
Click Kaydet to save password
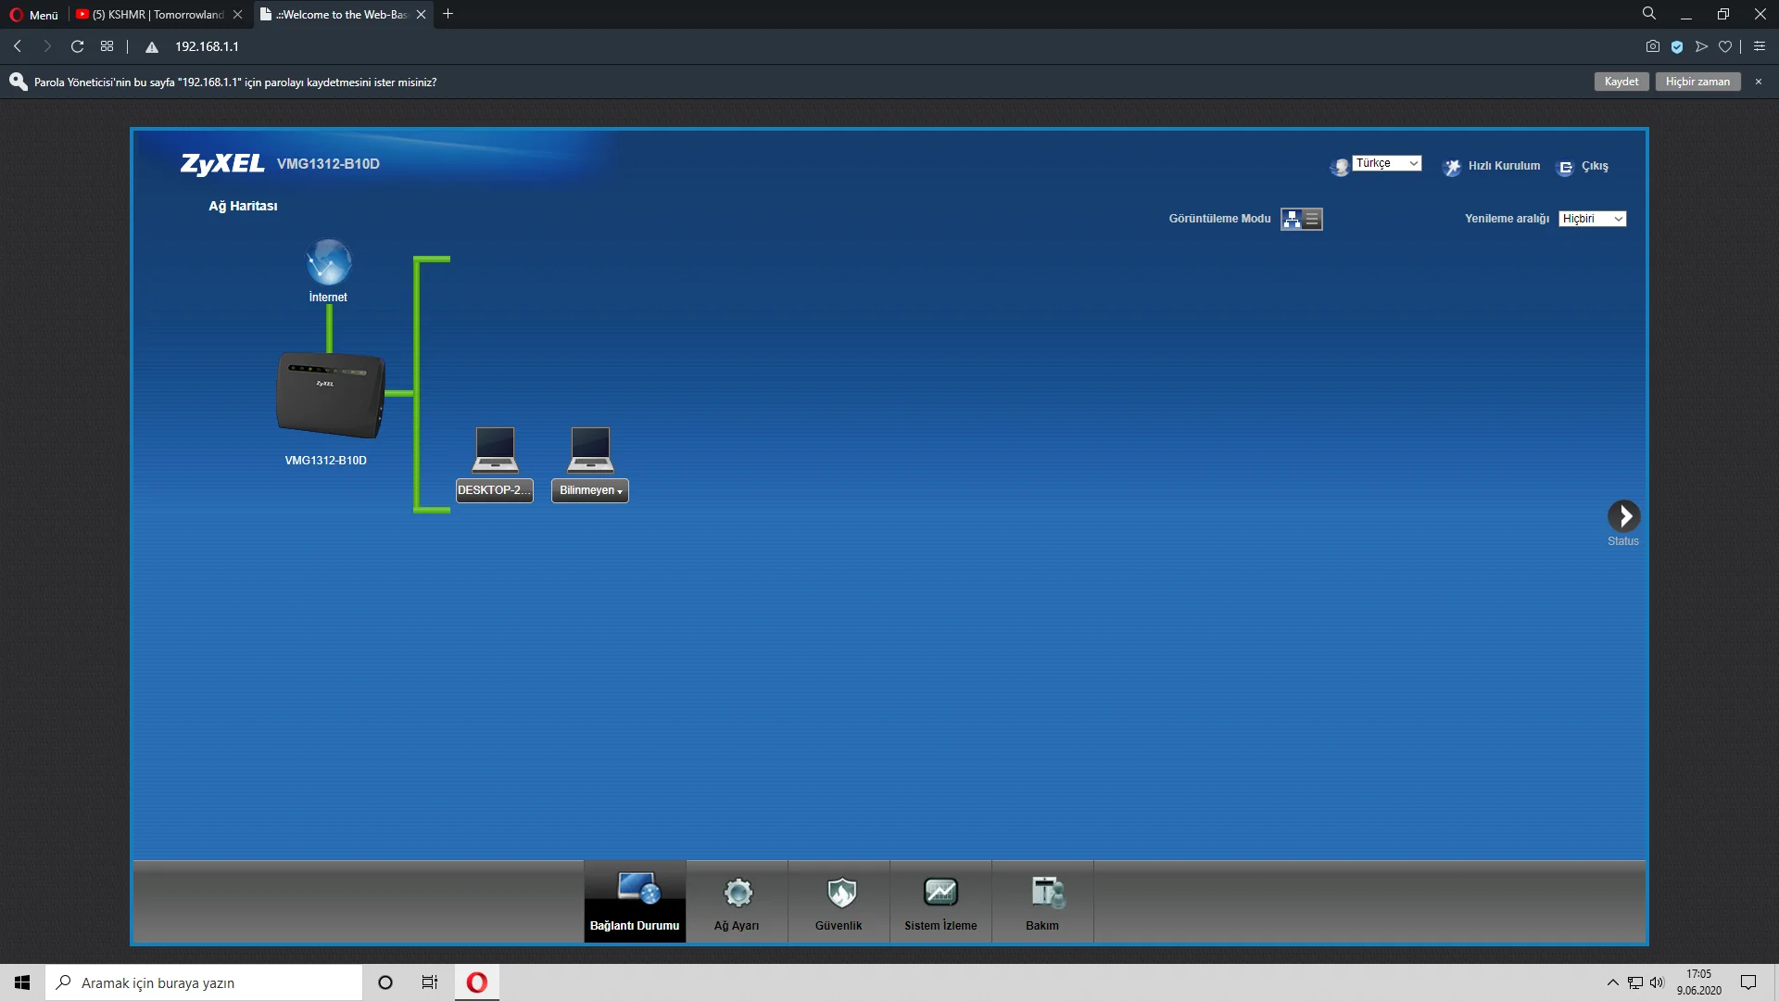(1621, 82)
